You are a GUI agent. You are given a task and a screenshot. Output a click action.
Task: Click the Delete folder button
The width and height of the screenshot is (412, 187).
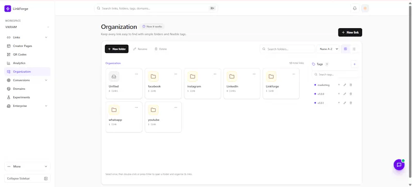point(161,49)
